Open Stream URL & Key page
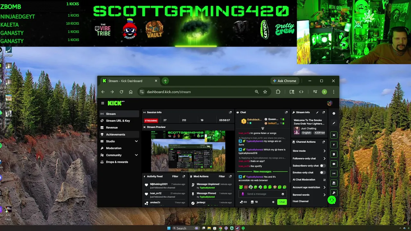411x231 pixels. coord(119,121)
